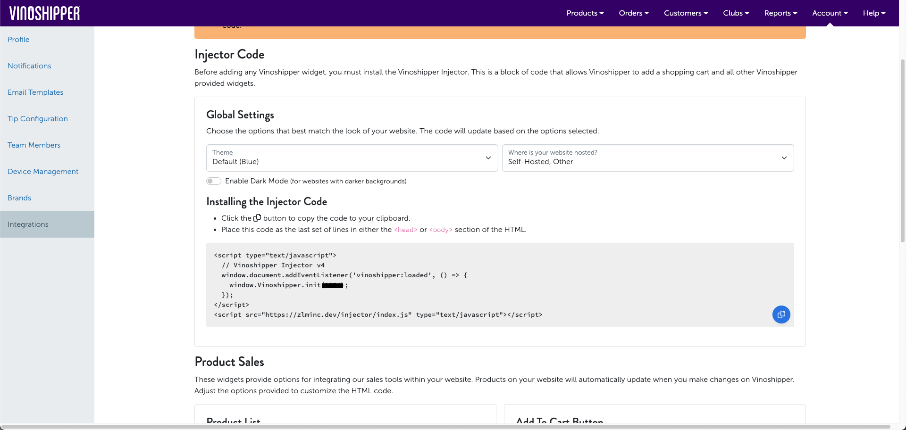Image resolution: width=906 pixels, height=430 pixels.
Task: Click the <body> code tag text
Action: 441,230
